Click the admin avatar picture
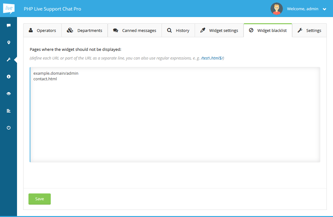Screen dimensions: 333x217 [276, 9]
